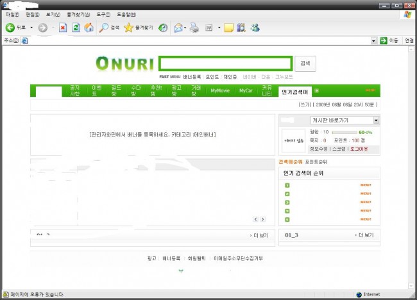
Task: Switch to the 포인트순위 tab
Action: pos(316,162)
